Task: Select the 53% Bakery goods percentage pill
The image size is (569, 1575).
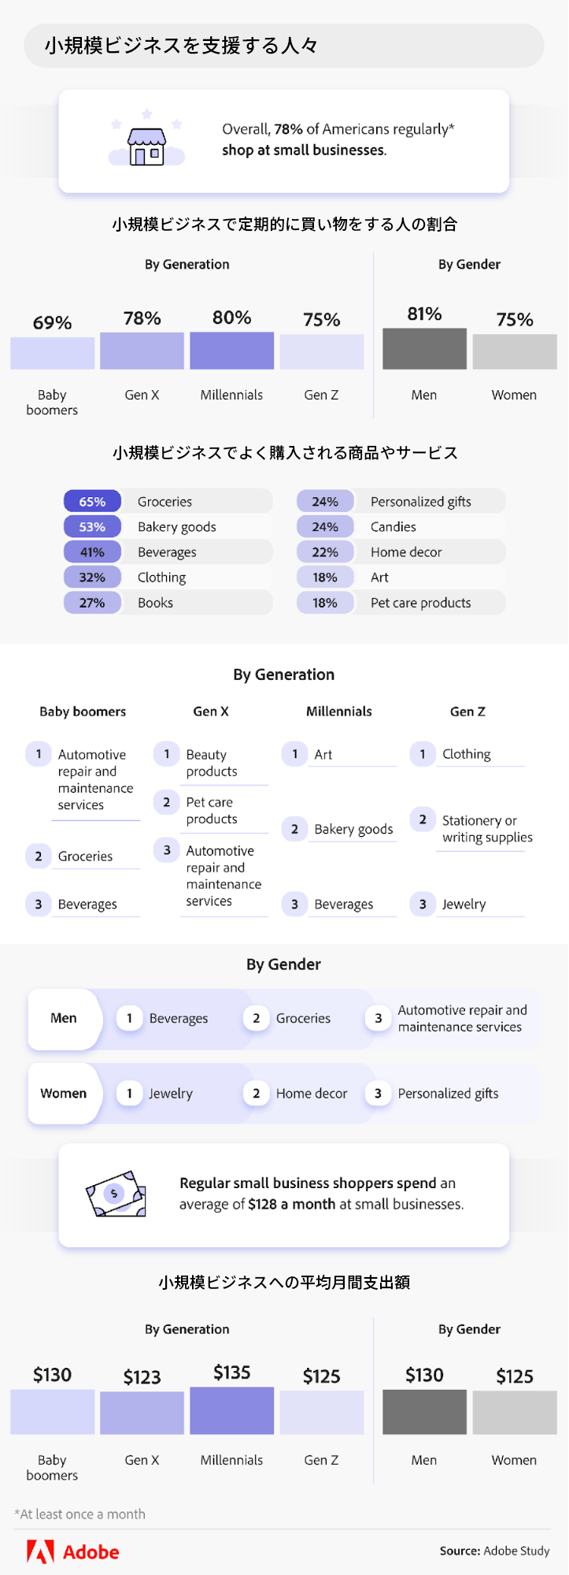Action: (92, 527)
